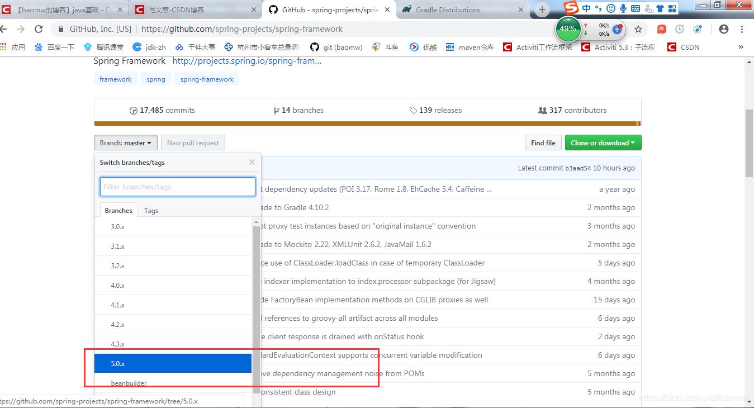Image resolution: width=754 pixels, height=408 pixels.
Task: View the 139 releases
Action: point(435,110)
